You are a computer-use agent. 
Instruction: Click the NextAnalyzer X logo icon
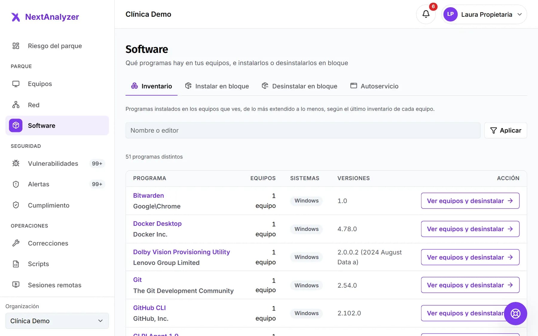[x=16, y=17]
